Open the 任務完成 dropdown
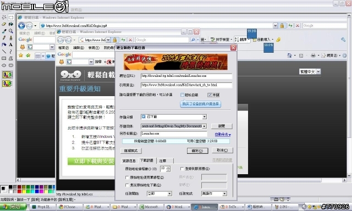Viewport: 352px width, 211px height. pyautogui.click(x=224, y=193)
